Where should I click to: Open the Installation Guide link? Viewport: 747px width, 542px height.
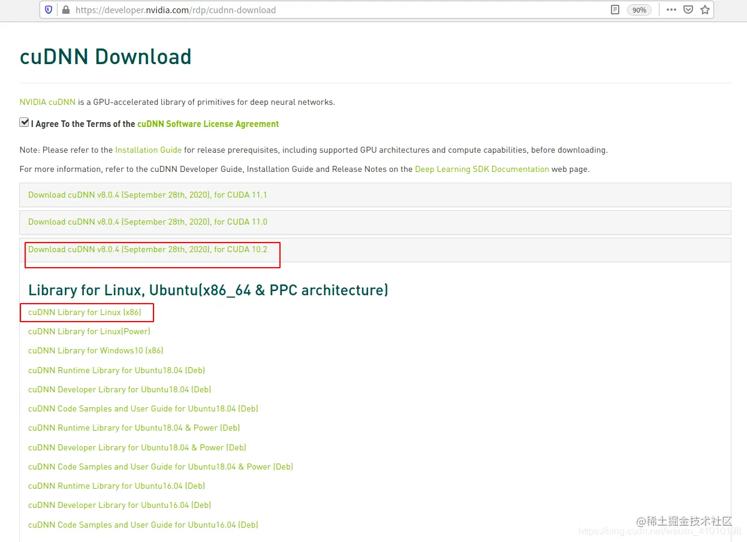[x=148, y=150]
